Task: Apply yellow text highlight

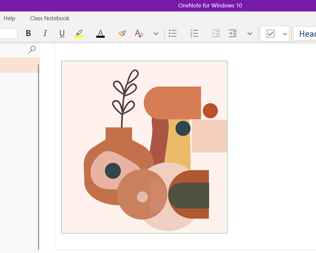Action: (79, 33)
